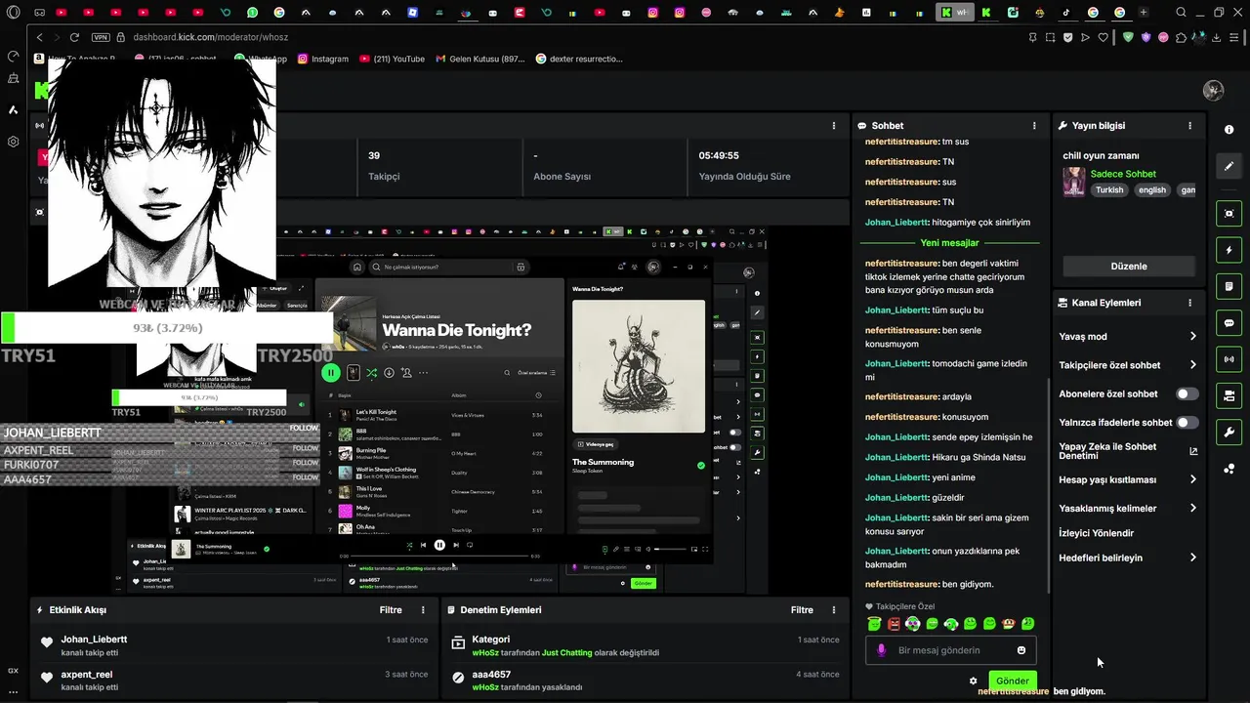Toggle the notes document panel icon
Screen dimensions: 1250x703
(x=1229, y=286)
